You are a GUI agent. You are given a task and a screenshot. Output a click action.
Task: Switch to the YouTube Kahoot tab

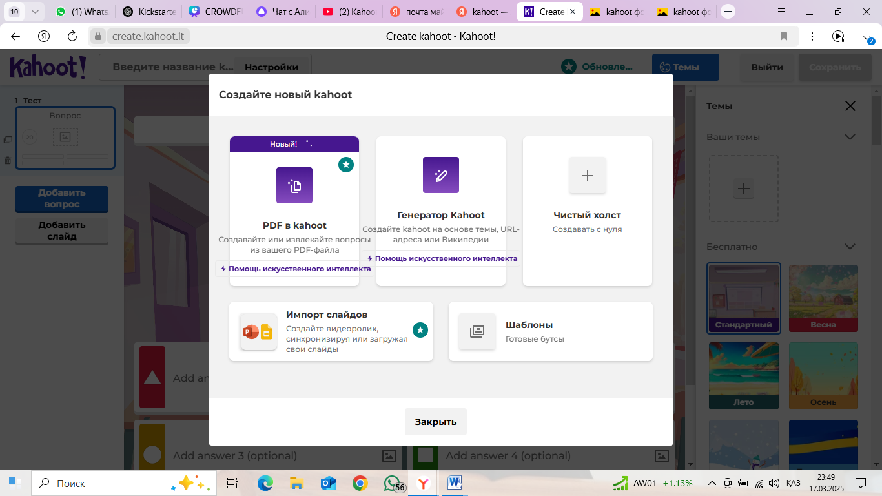click(x=349, y=12)
